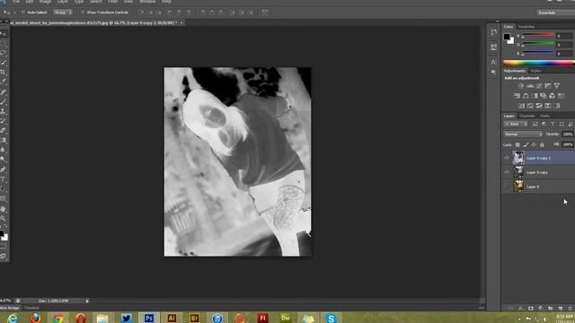Viewport: 575px width, 323px height.
Task: Toggle lock image pixels
Action: click(x=526, y=145)
